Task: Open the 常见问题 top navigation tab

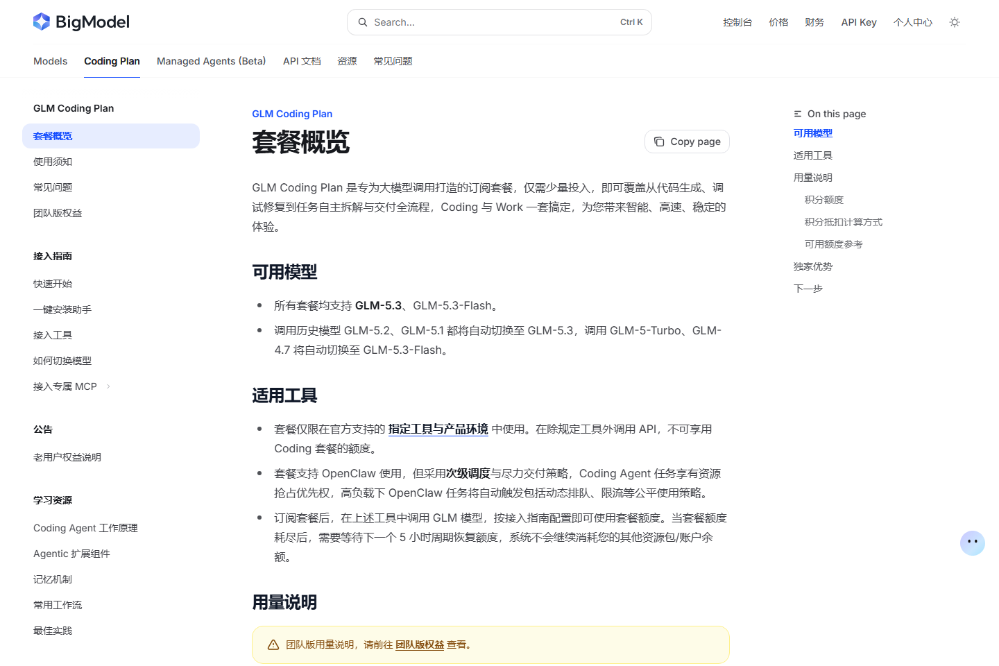Action: tap(393, 61)
